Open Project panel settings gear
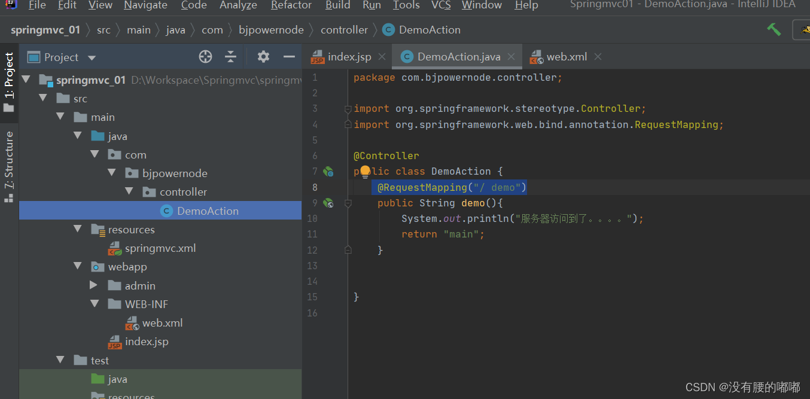810x399 pixels. [x=263, y=57]
